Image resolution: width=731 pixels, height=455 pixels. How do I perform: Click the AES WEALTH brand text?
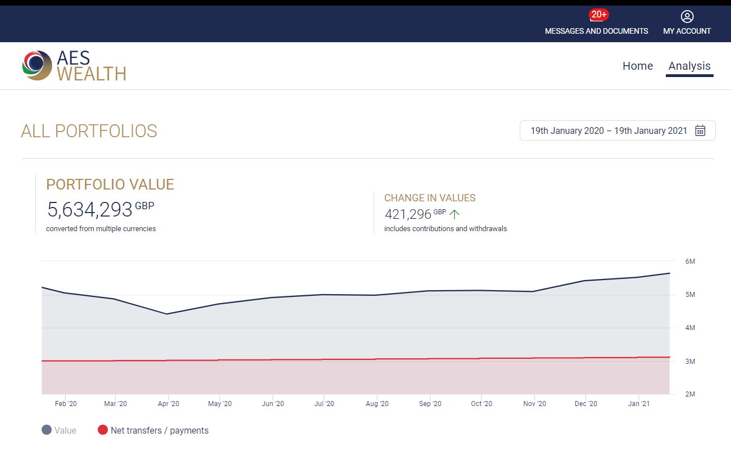91,66
